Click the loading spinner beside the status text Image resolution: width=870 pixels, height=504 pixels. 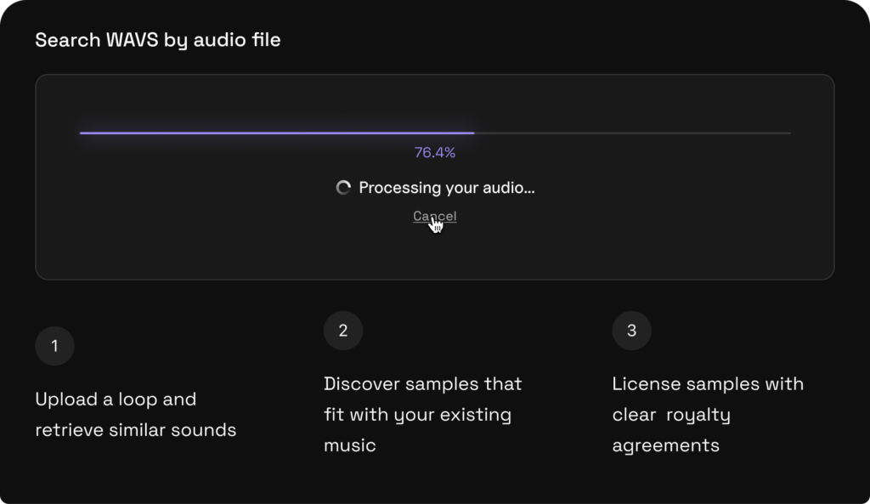pos(343,188)
